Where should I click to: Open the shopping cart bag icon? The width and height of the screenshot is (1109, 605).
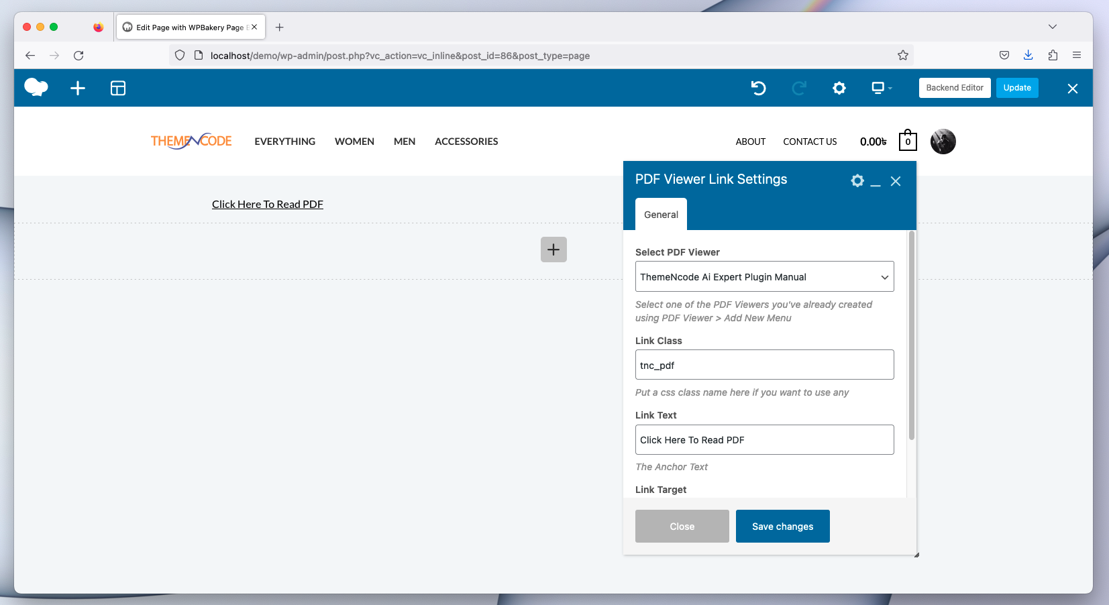(908, 140)
